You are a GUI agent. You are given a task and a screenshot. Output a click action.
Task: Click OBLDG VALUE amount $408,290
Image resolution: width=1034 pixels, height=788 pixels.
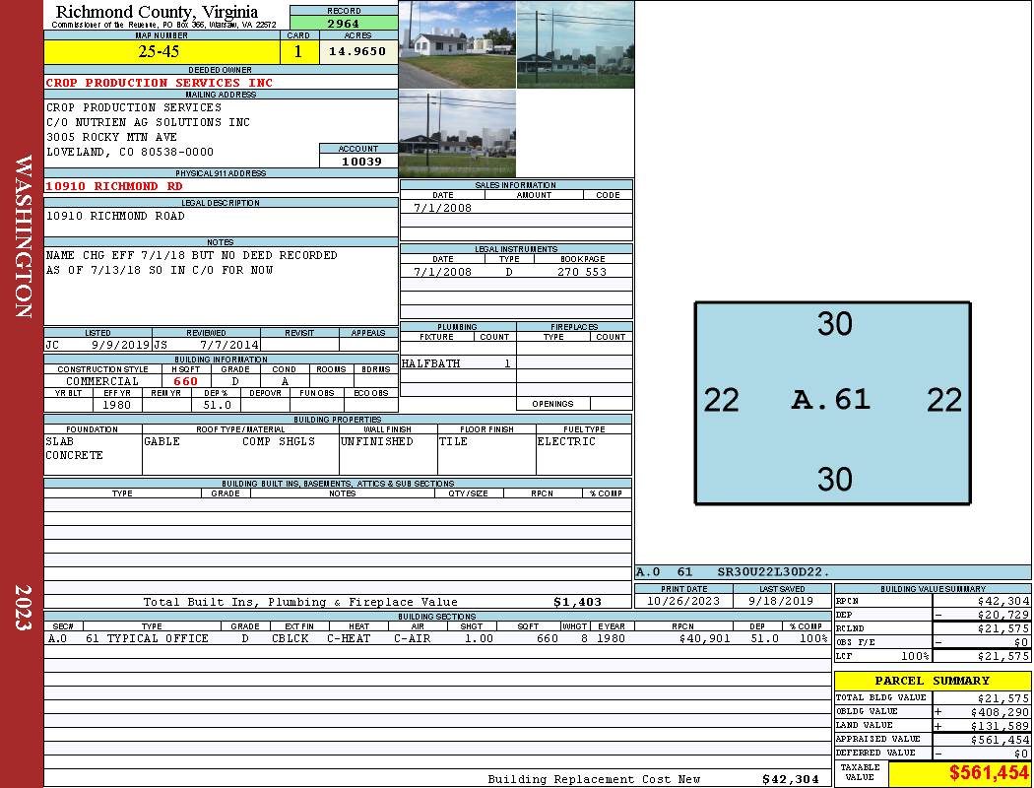(1000, 712)
